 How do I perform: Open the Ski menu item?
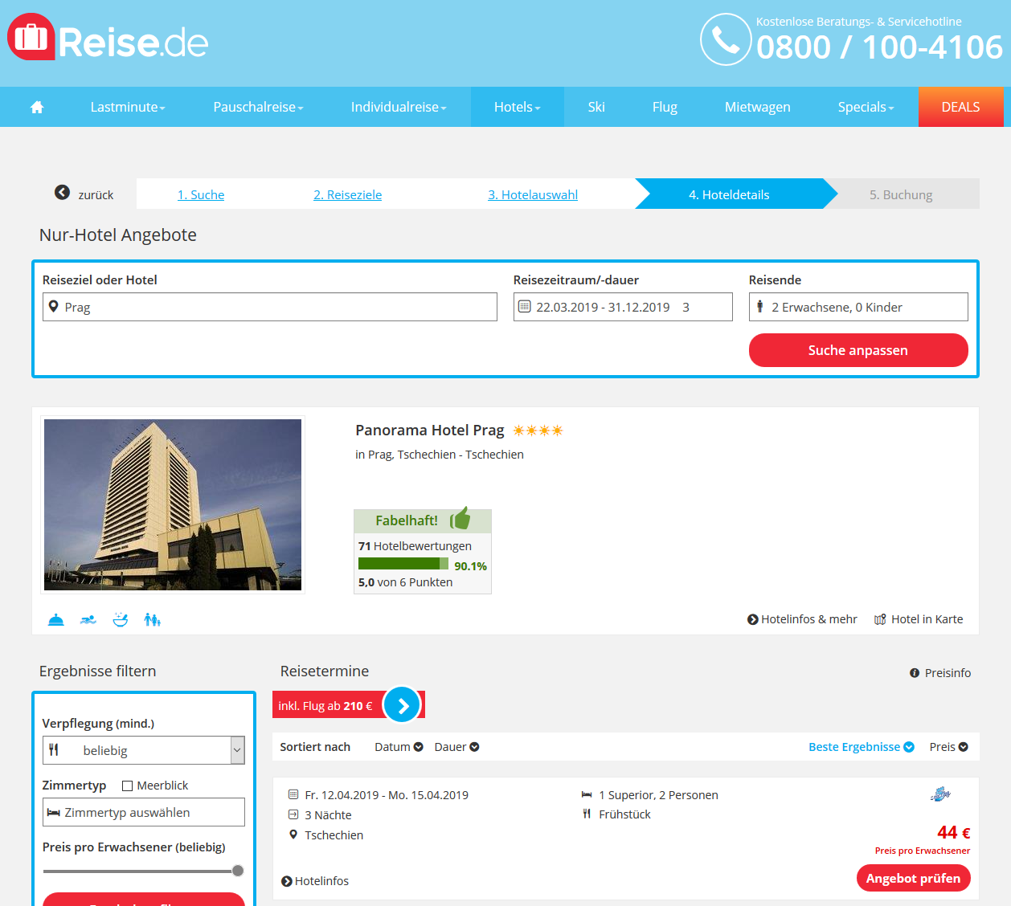pyautogui.click(x=596, y=107)
